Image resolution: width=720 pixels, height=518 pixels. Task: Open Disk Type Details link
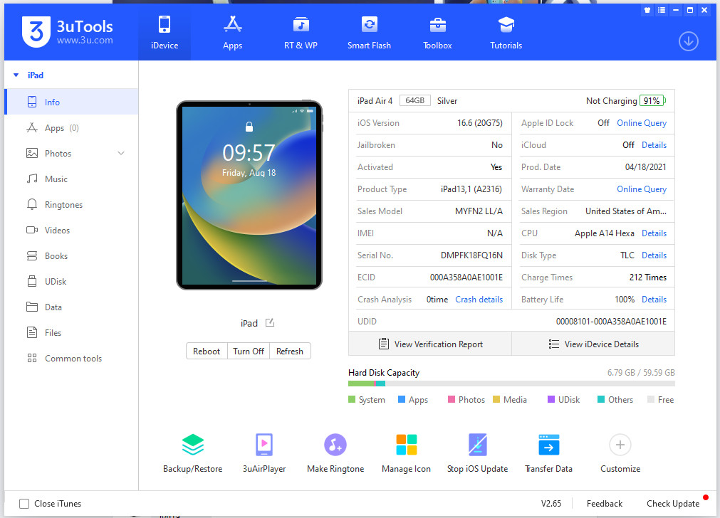coord(654,255)
